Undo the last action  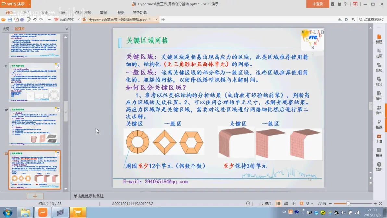(35, 20)
